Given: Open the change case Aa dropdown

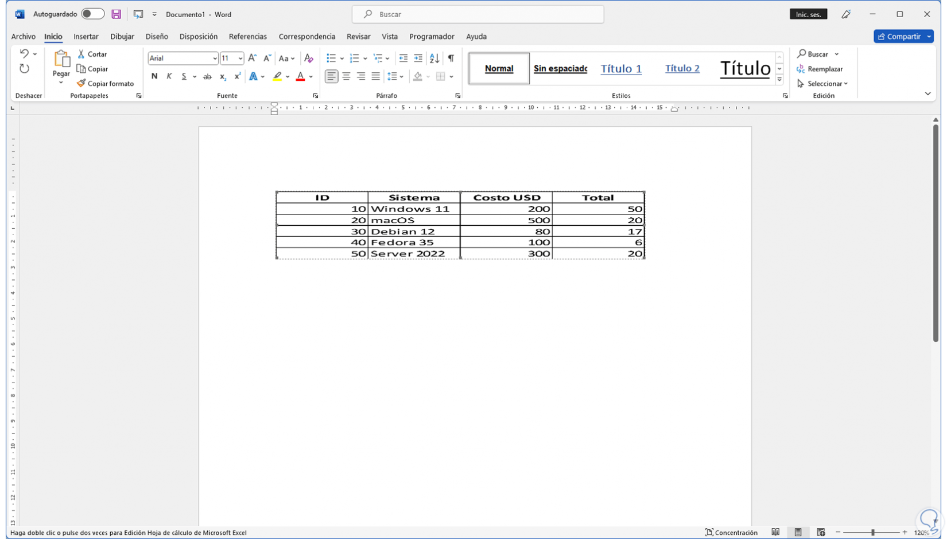Looking at the screenshot, I should [286, 58].
